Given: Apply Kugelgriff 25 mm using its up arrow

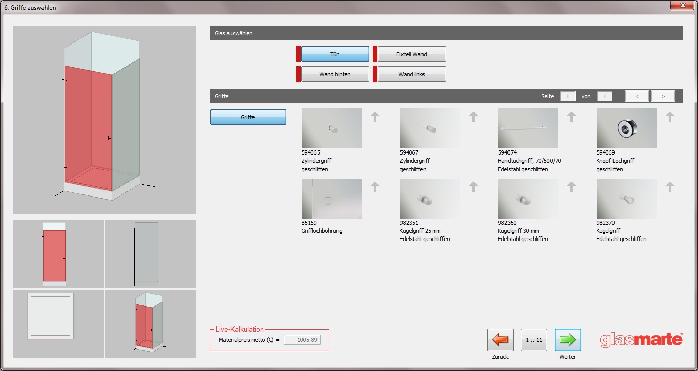Looking at the screenshot, I should click(473, 187).
